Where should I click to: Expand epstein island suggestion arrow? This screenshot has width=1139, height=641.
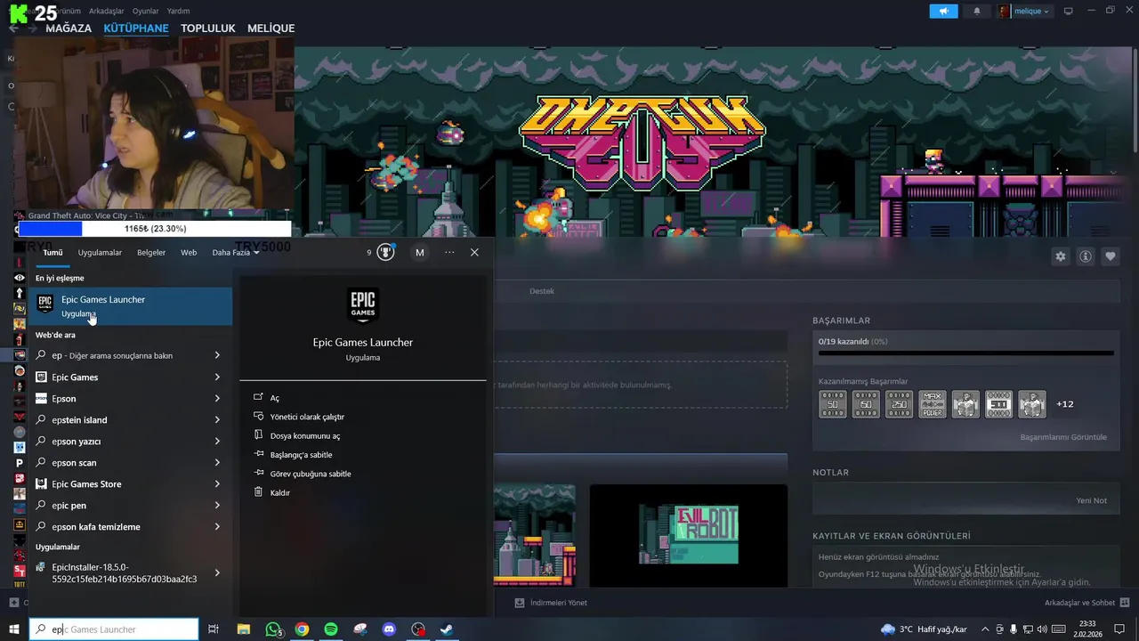(217, 419)
